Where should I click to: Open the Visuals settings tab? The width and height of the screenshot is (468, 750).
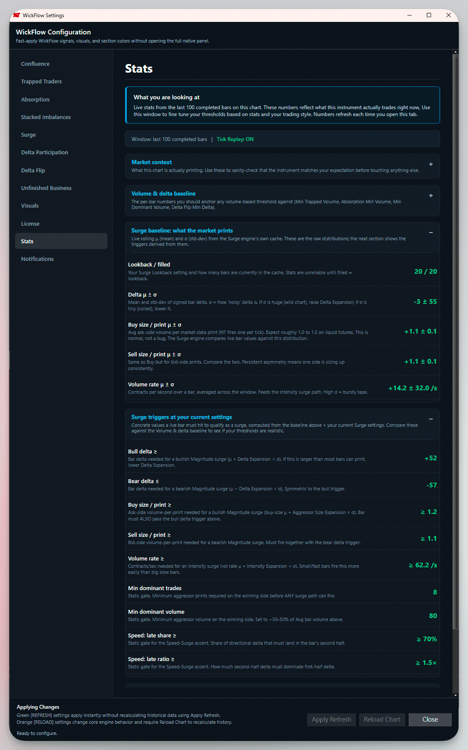coord(30,206)
